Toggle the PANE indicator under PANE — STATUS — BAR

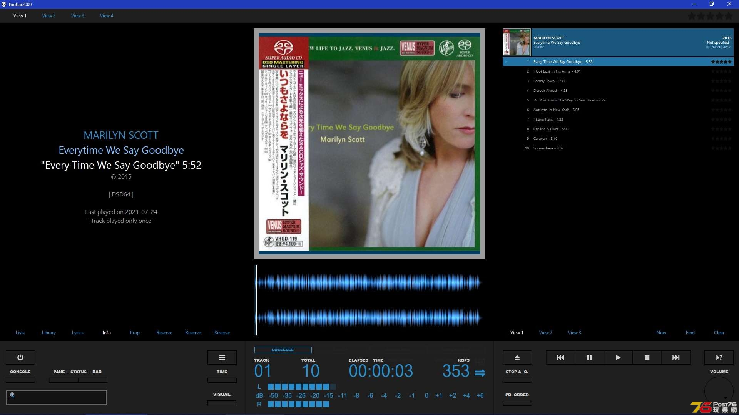(64, 380)
